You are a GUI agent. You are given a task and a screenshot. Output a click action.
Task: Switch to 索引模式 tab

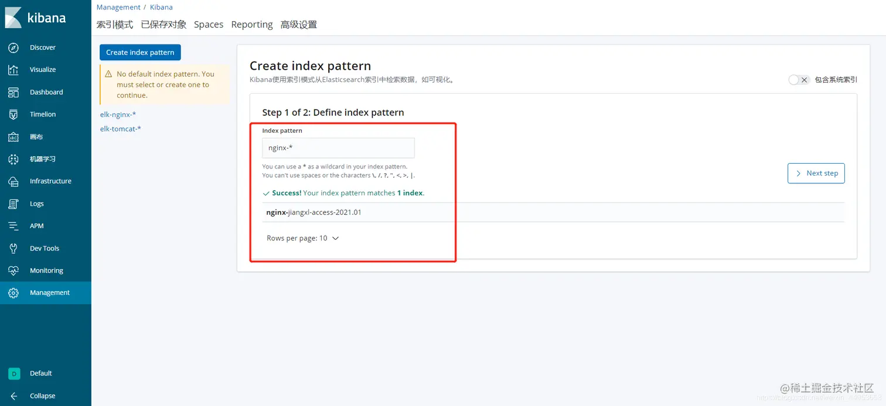point(115,25)
